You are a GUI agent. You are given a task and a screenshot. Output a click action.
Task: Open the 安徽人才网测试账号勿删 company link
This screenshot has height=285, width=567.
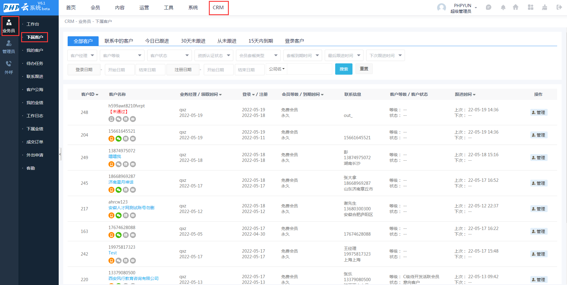coord(131,208)
